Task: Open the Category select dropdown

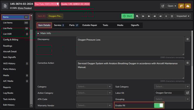Action: pos(94,87)
